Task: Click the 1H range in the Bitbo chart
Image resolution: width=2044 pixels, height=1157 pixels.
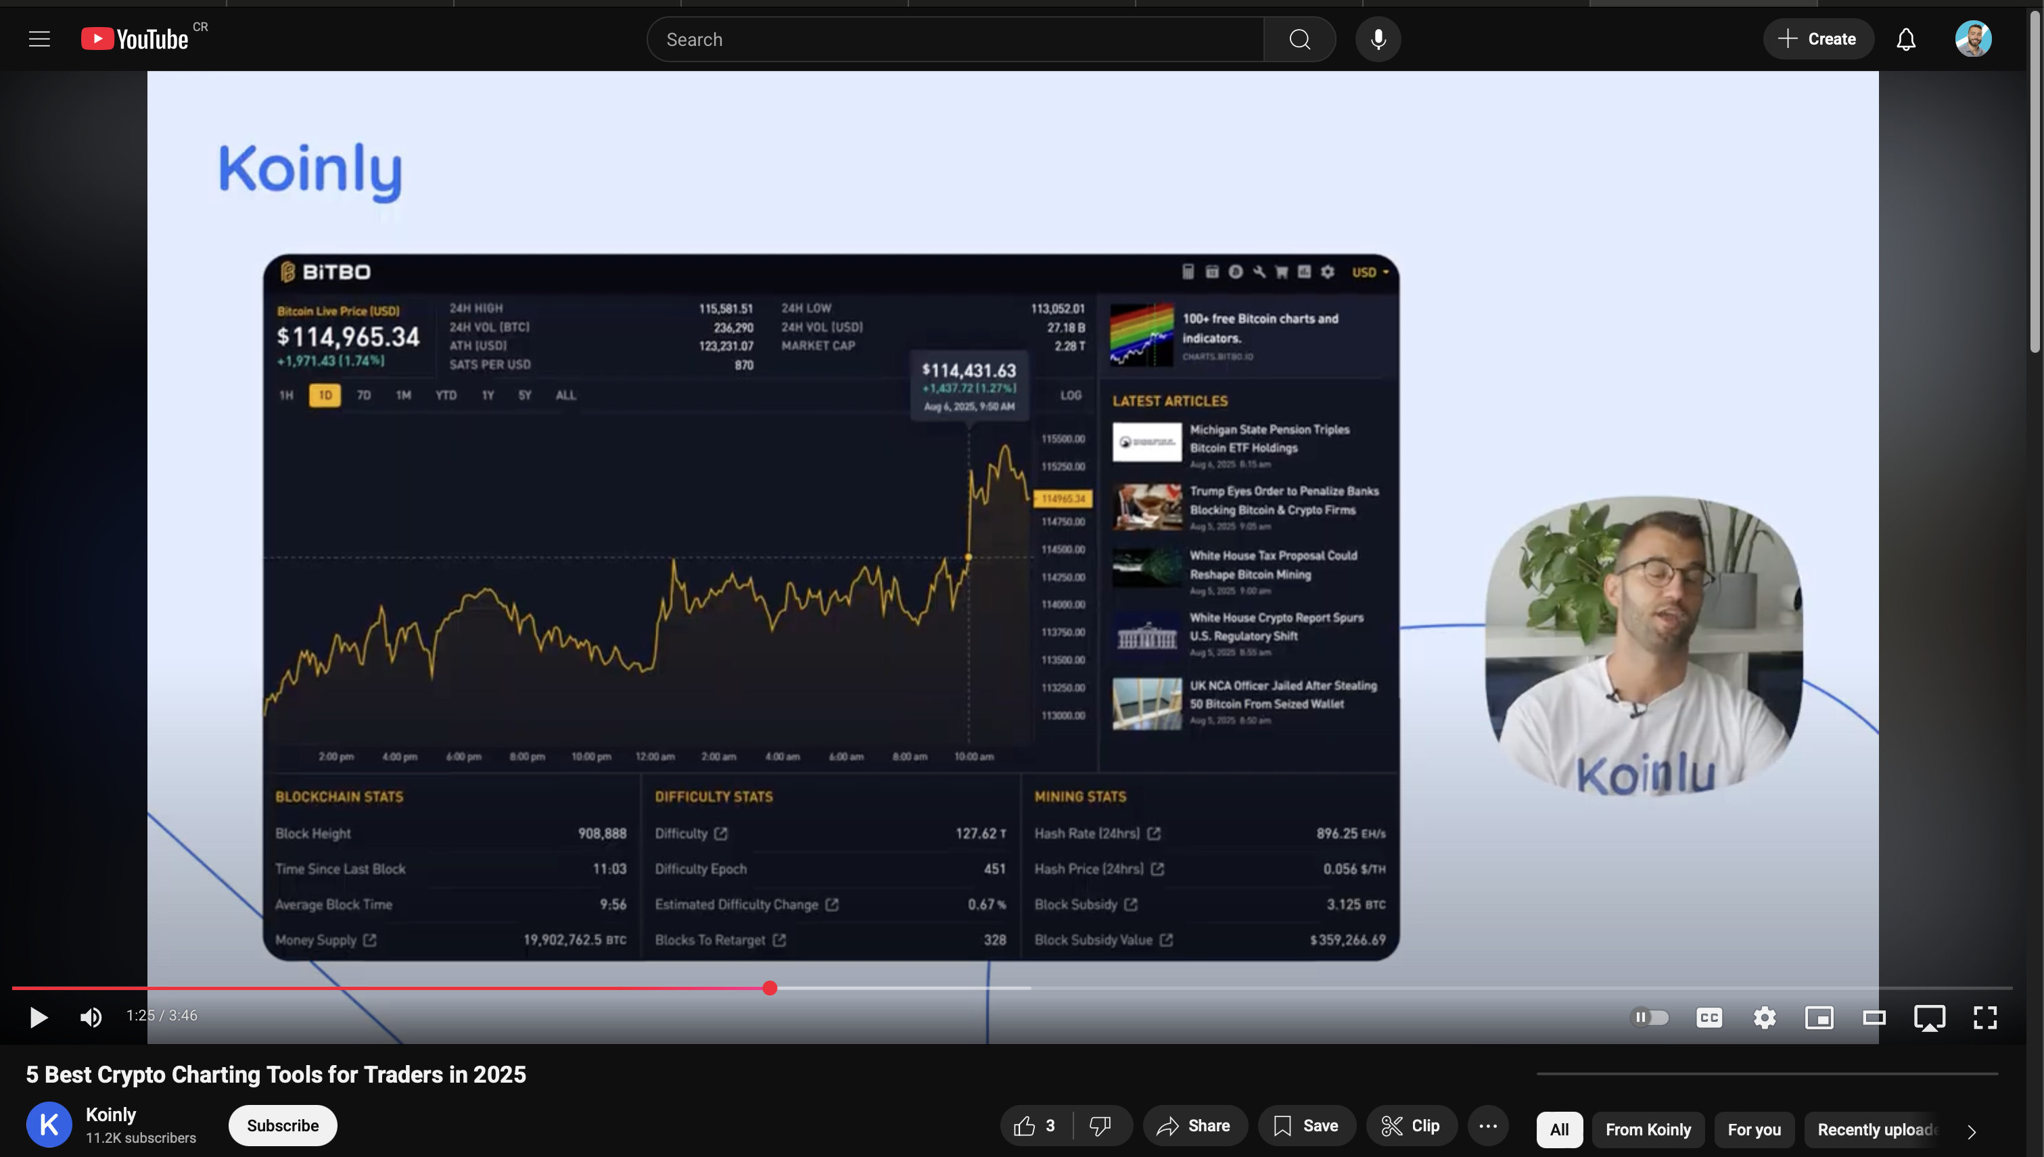Action: point(286,395)
